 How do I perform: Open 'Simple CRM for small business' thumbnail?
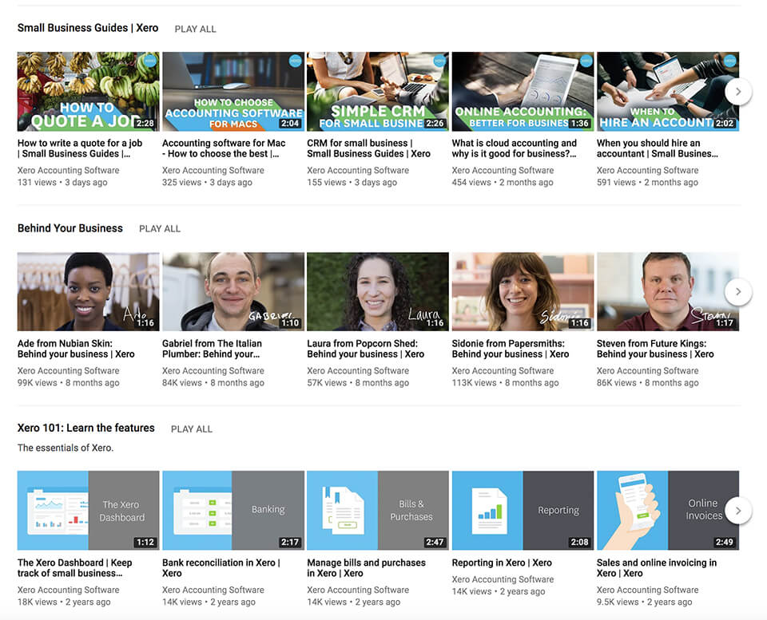click(378, 91)
